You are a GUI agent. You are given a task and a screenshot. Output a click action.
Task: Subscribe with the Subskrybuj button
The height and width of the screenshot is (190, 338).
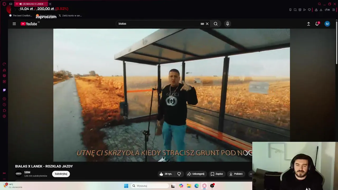[61, 174]
